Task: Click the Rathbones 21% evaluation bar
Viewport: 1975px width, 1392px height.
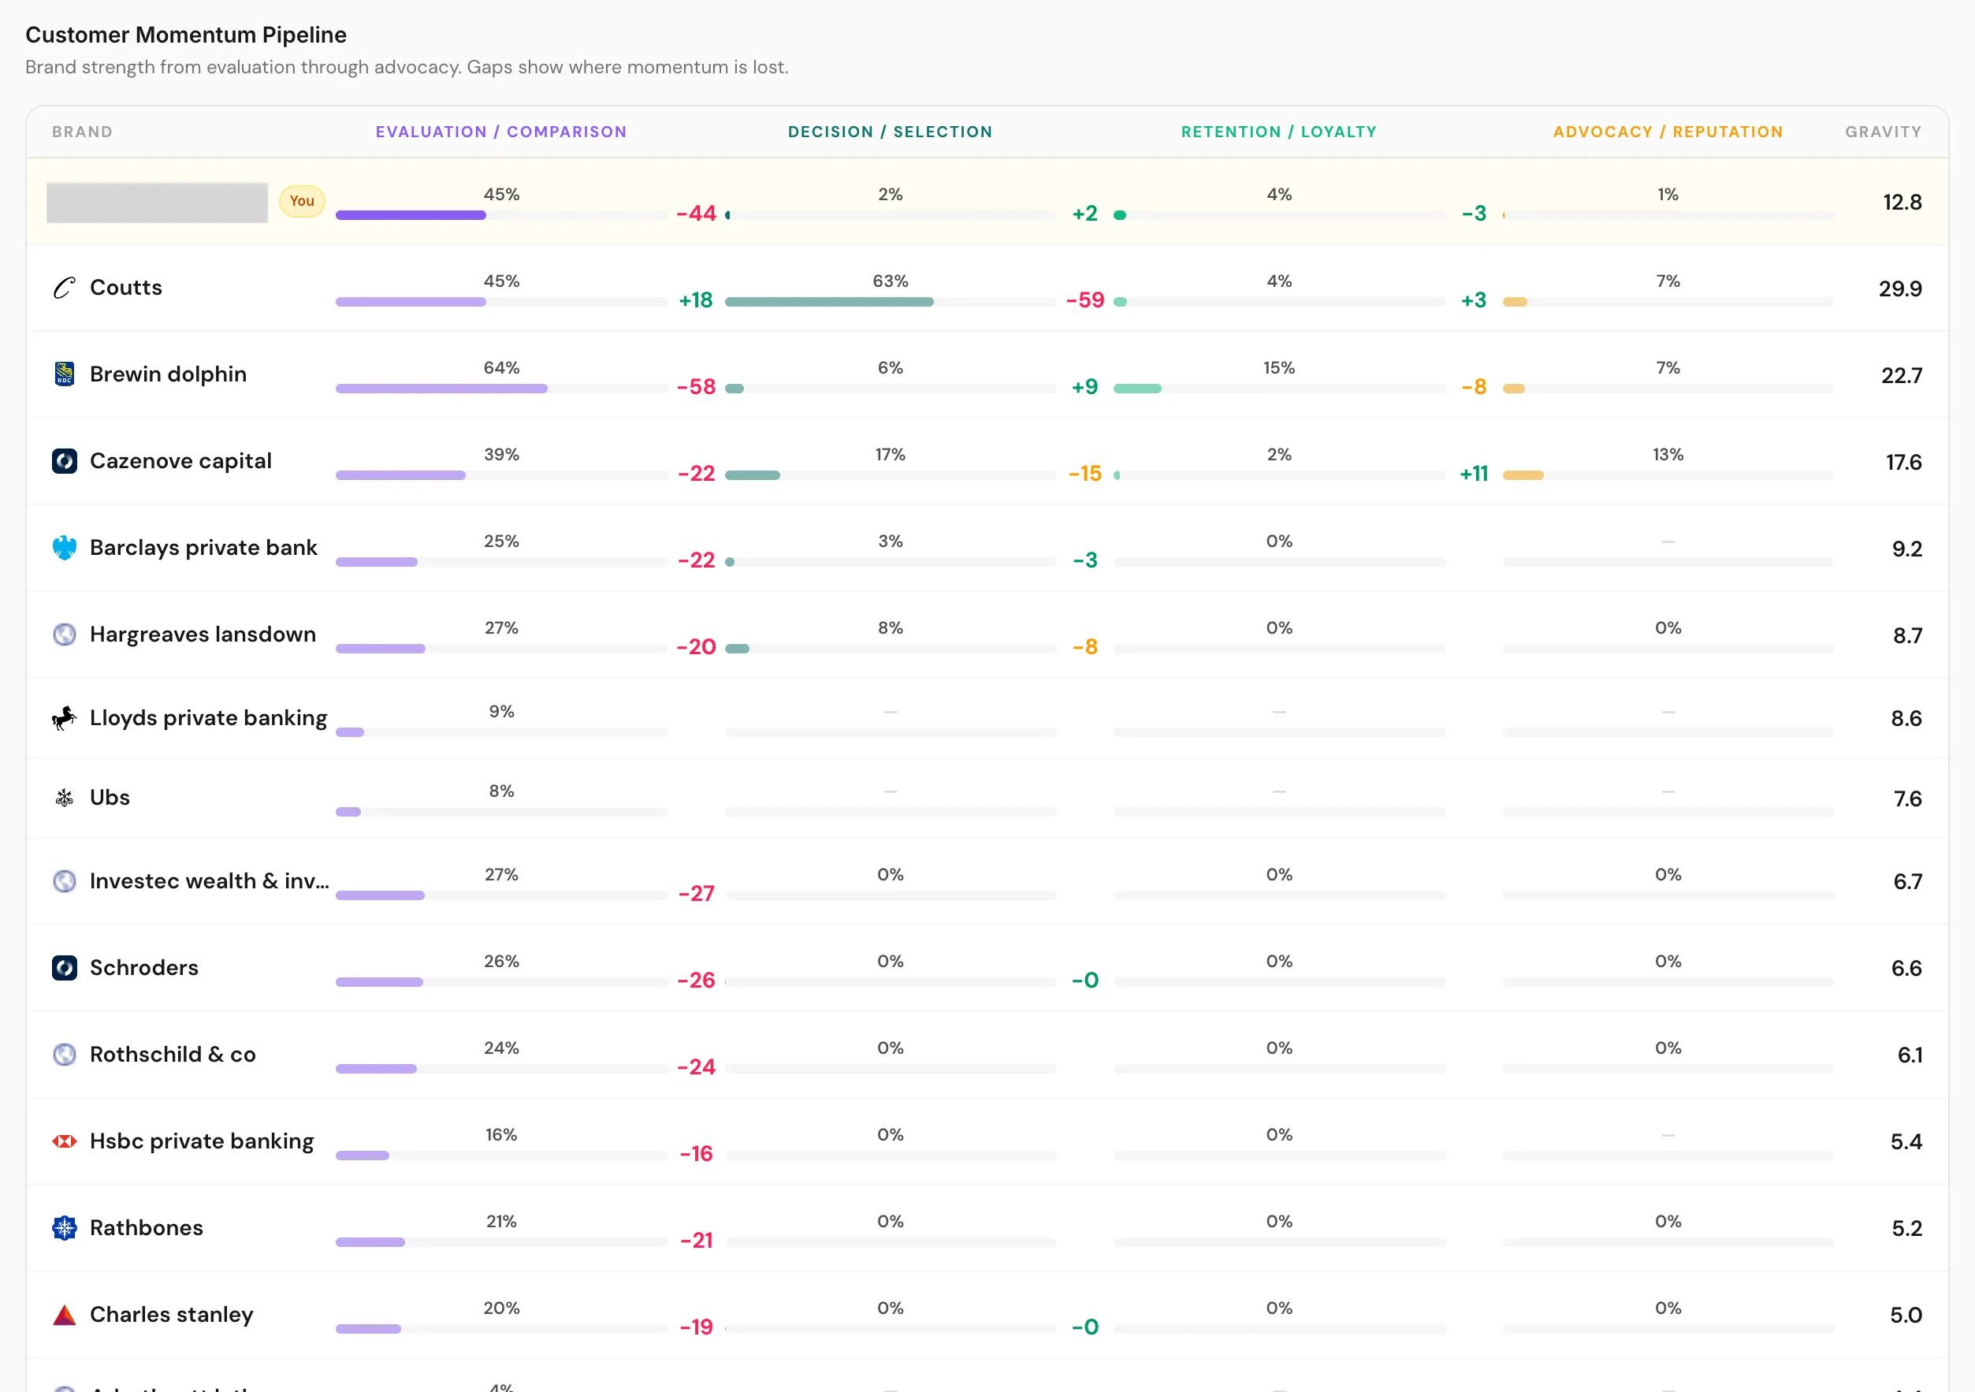Action: click(x=370, y=1242)
